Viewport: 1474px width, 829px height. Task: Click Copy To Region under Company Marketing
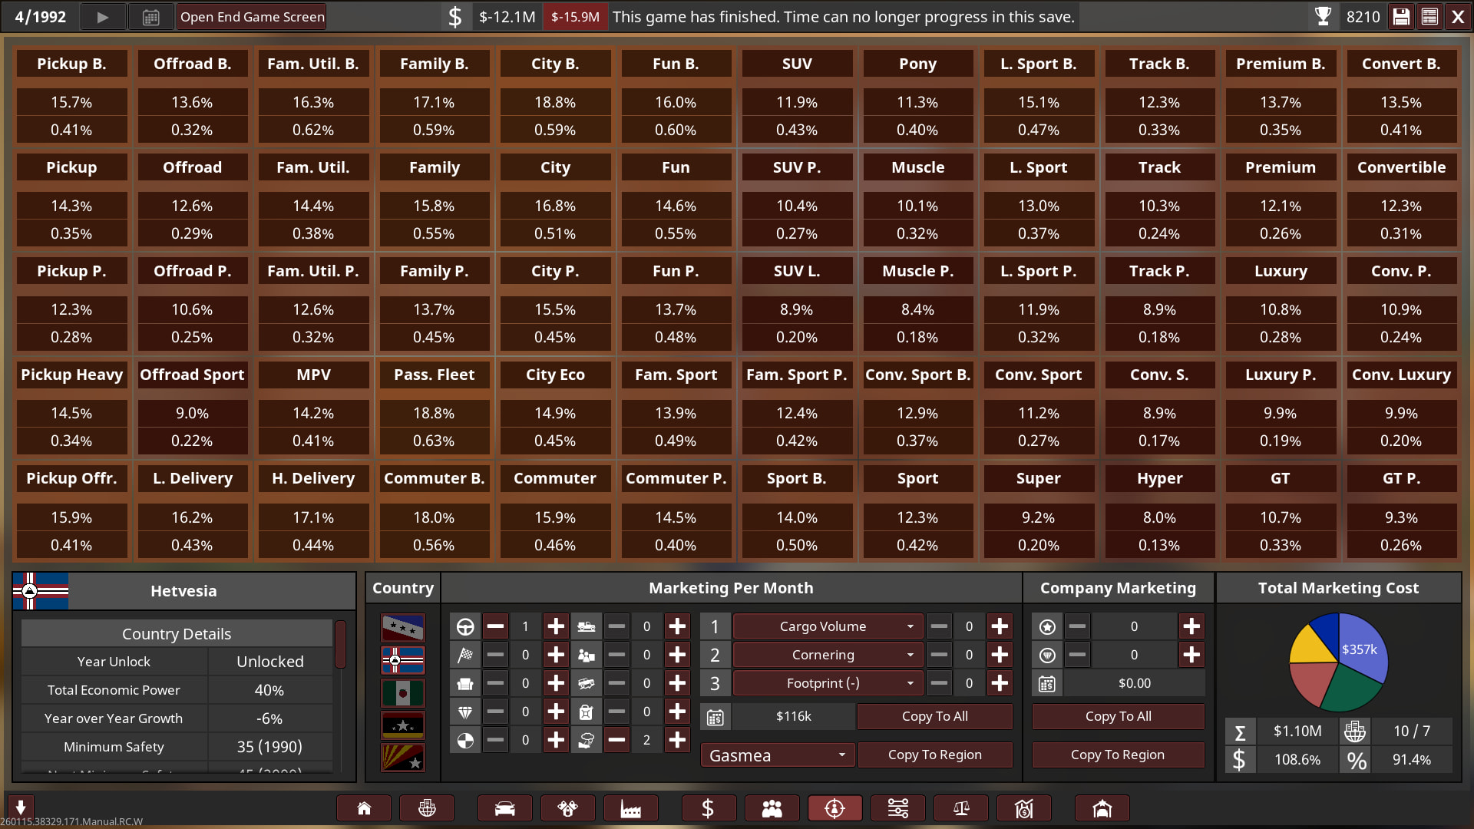click(1117, 755)
